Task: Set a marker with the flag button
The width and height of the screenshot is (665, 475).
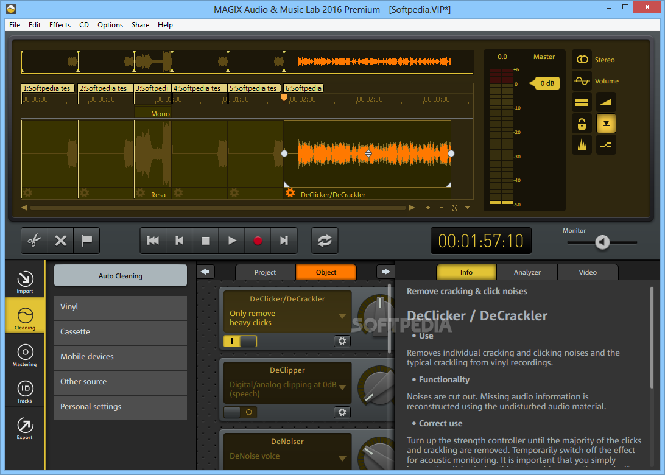Action: (x=86, y=241)
